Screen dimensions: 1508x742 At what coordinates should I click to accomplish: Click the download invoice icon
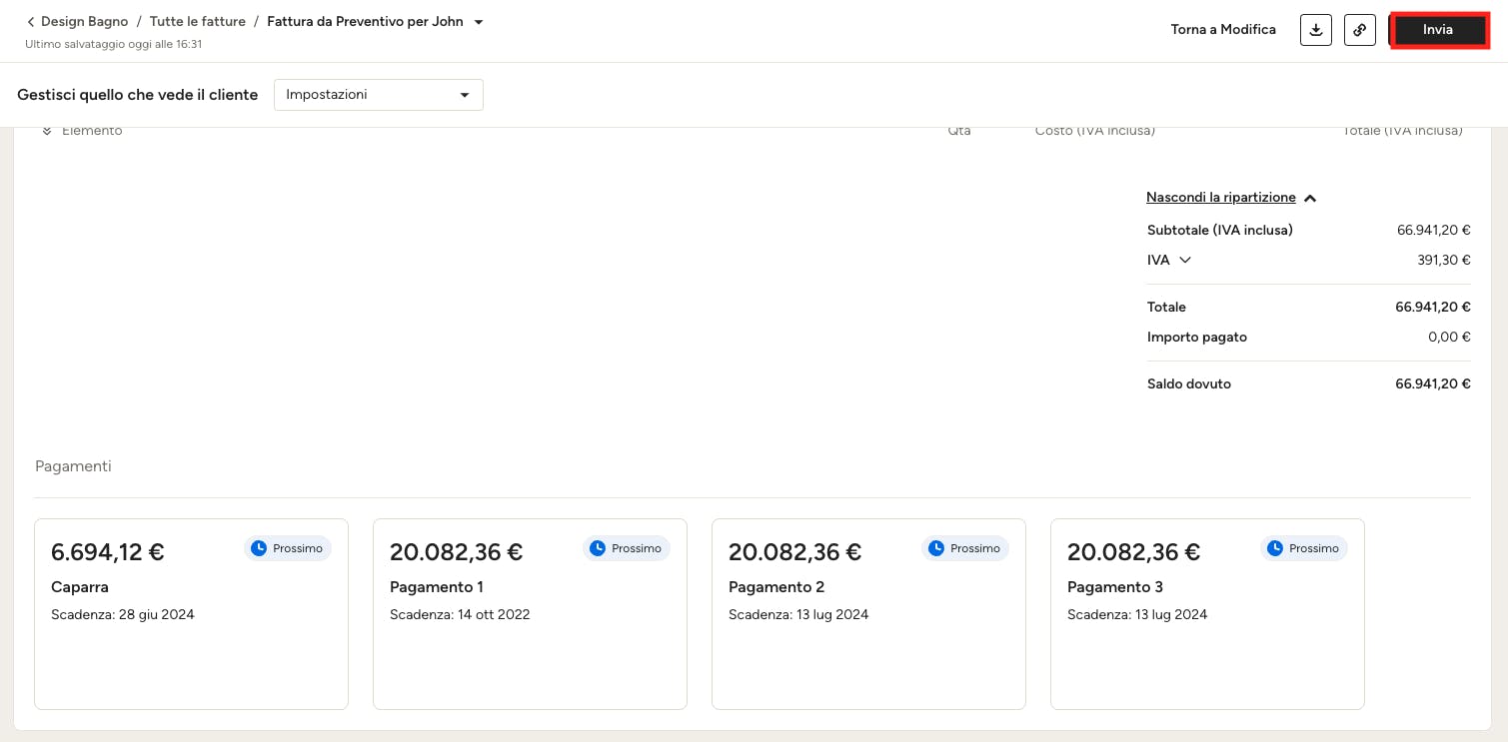point(1316,30)
